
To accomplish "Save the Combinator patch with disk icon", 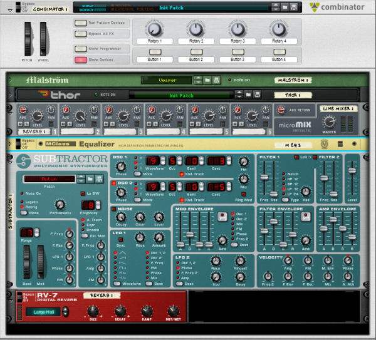I will (x=294, y=8).
